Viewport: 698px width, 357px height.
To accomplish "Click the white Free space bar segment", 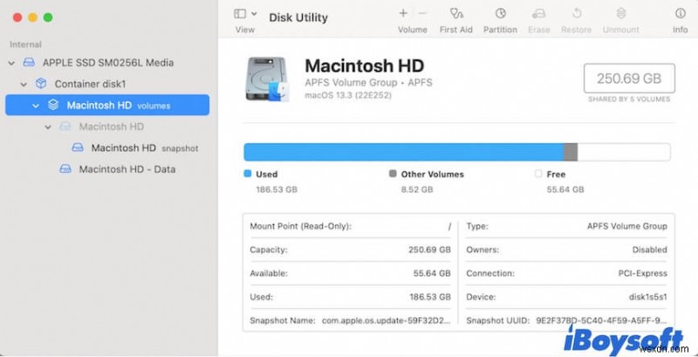I will (x=624, y=152).
